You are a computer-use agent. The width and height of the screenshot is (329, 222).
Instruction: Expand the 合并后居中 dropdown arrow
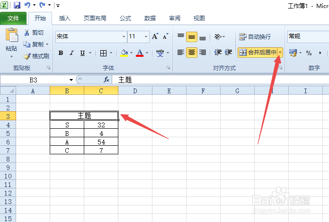[280, 53]
